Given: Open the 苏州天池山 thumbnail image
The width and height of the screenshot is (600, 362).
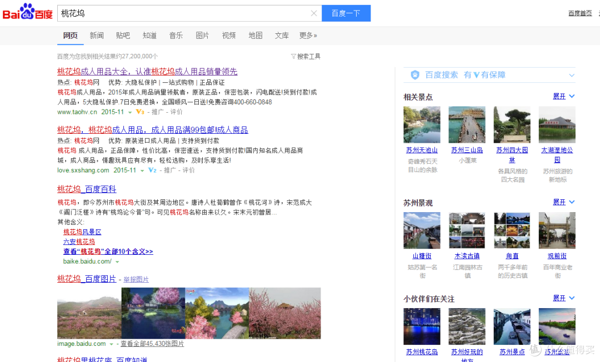Looking at the screenshot, I should click(422, 124).
